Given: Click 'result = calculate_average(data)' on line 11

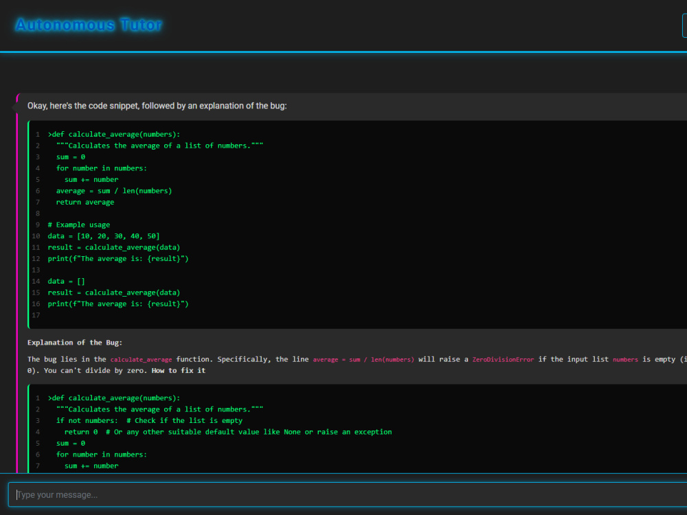Looking at the screenshot, I should (114, 247).
